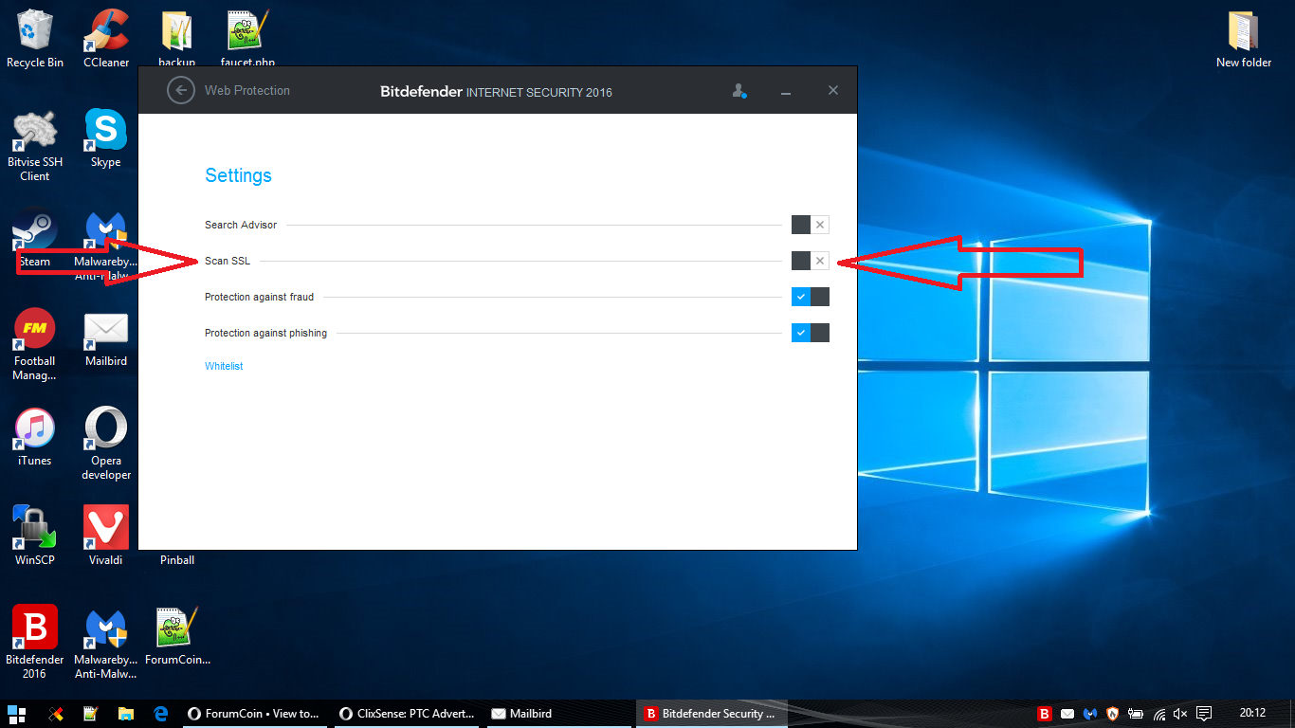Click the Protection against fraud label

pos(259,297)
